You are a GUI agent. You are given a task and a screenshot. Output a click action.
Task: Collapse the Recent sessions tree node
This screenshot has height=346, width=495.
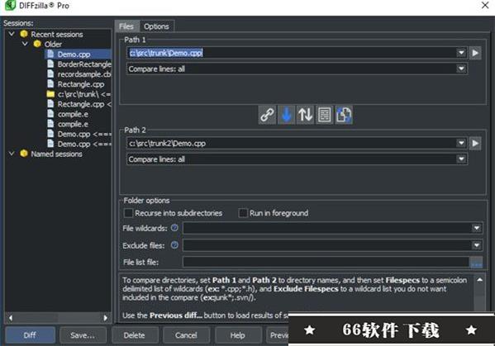click(12, 34)
